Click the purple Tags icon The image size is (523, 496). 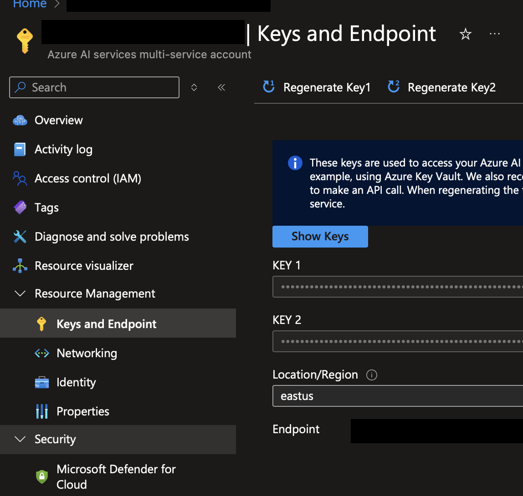point(20,208)
